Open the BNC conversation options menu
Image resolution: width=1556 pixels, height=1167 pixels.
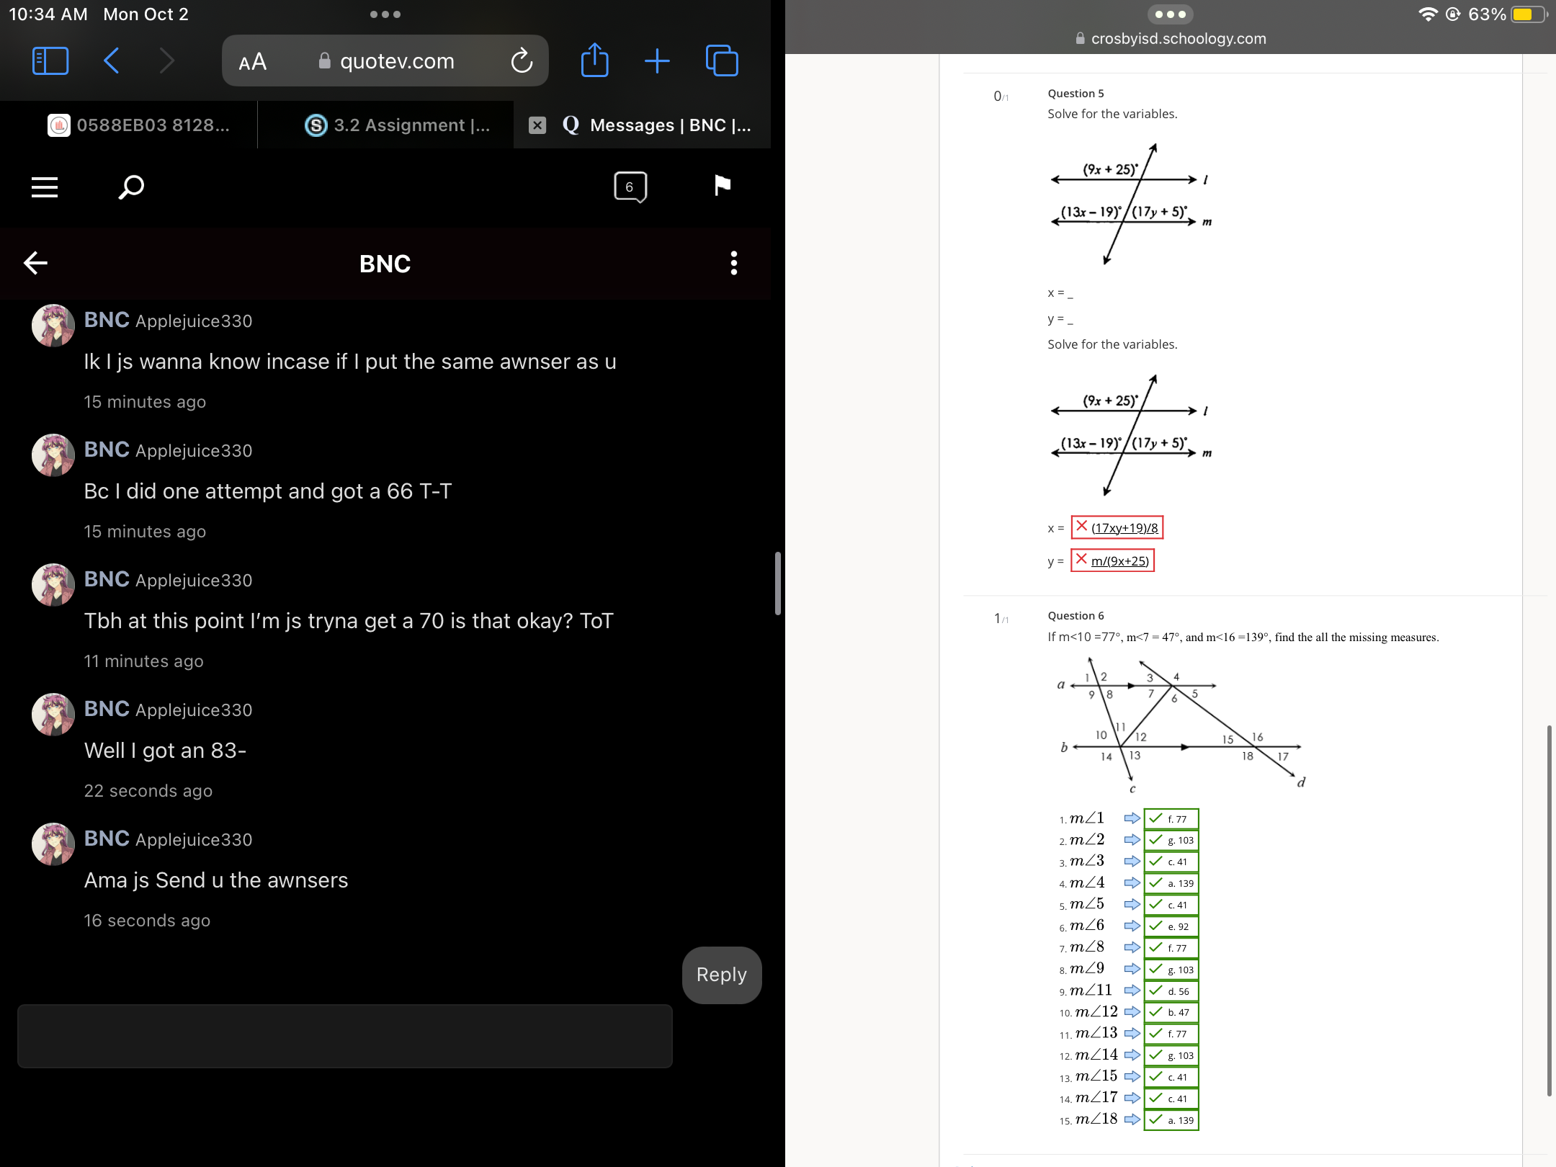734,263
